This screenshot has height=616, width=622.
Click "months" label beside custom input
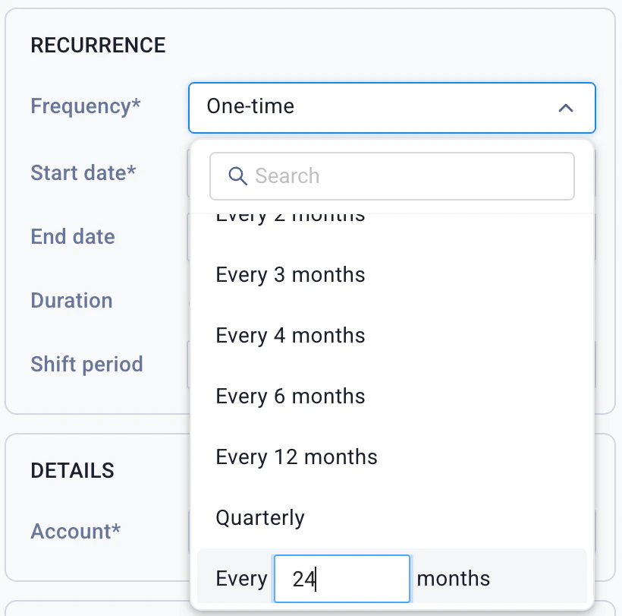pos(454,579)
